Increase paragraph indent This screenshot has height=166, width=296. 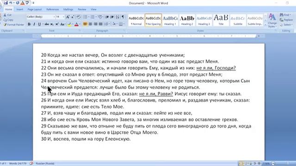pos(112,17)
